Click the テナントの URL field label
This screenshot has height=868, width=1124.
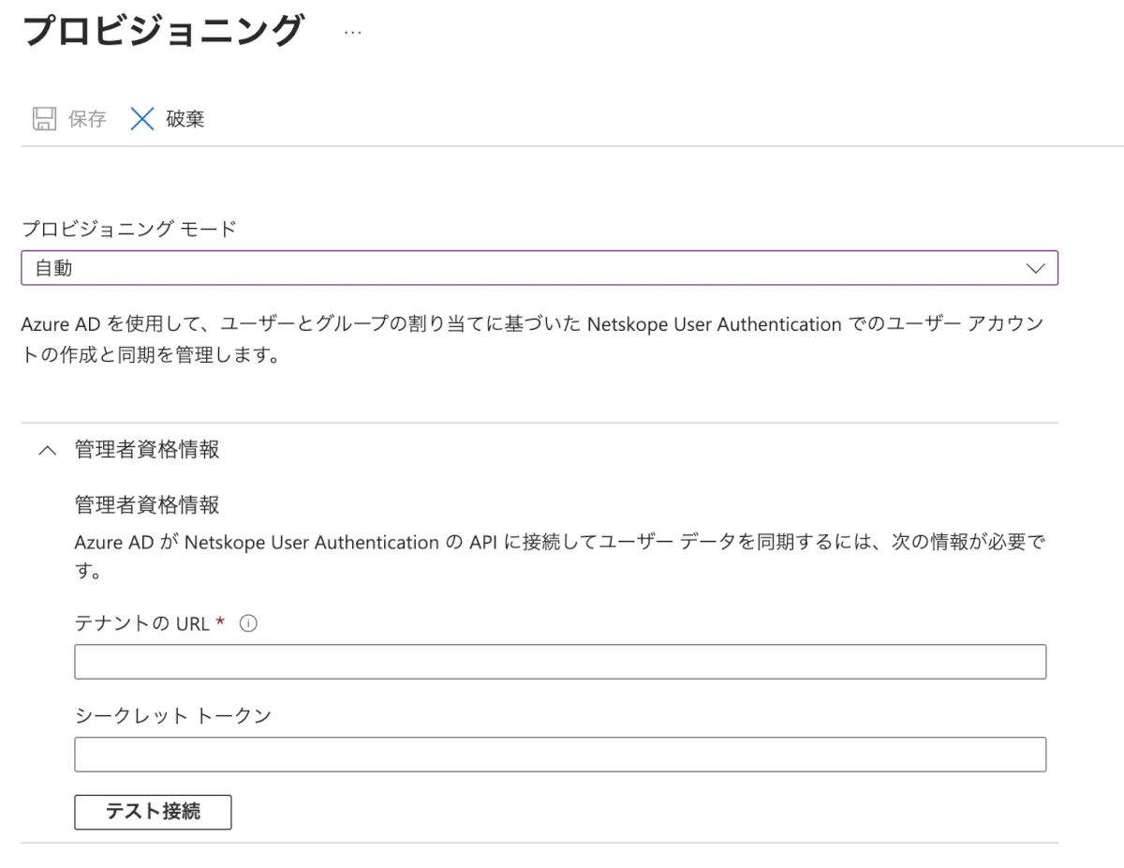pyautogui.click(x=142, y=624)
